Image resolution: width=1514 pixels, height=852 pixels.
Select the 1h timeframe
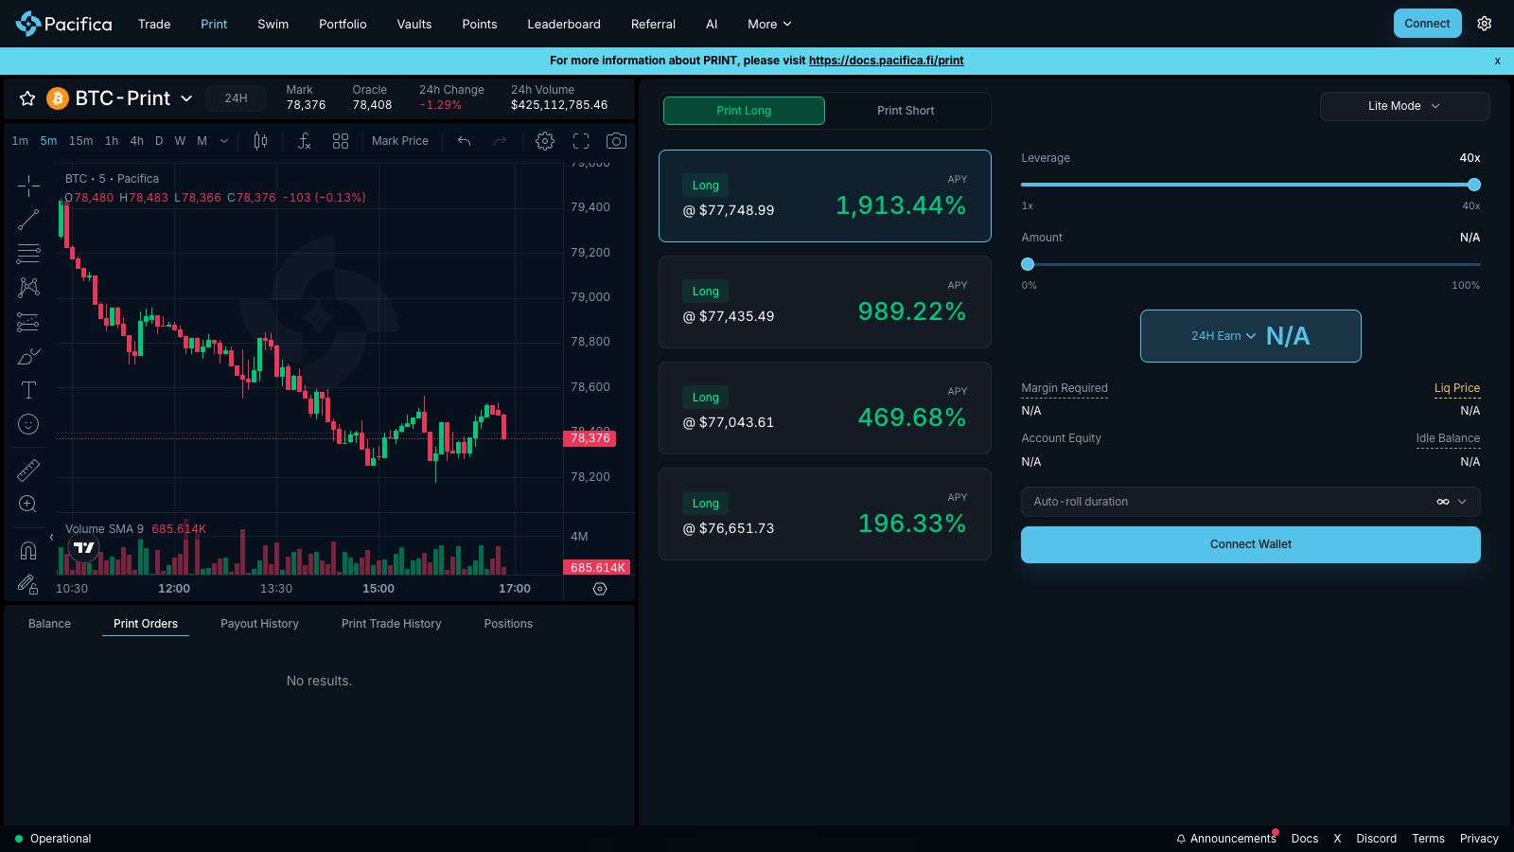(x=112, y=141)
